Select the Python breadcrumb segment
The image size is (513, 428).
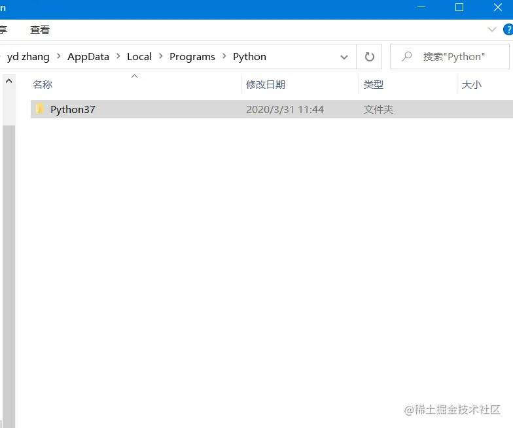click(x=250, y=57)
